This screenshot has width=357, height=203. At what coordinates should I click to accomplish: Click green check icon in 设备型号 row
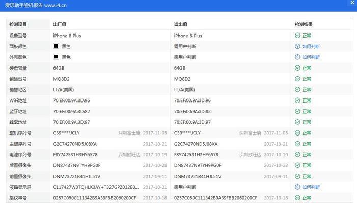click(297, 36)
